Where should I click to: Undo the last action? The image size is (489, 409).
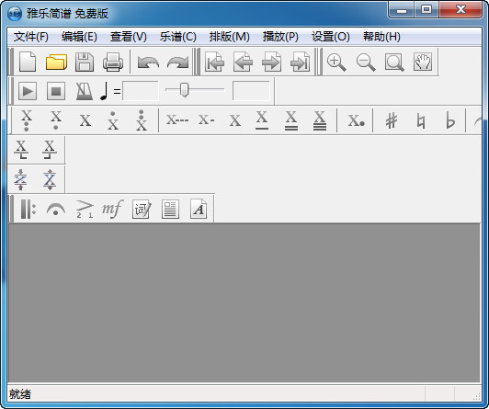(148, 62)
